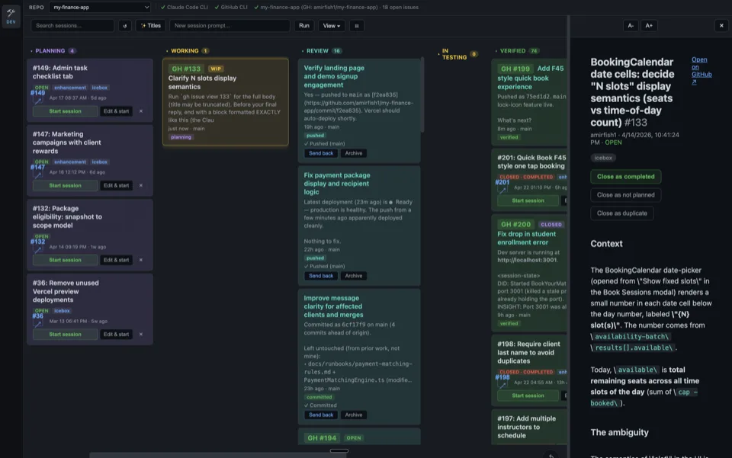This screenshot has height=458, width=732.
Task: Click the horizontal scrollbar at bottom
Action: point(218,455)
